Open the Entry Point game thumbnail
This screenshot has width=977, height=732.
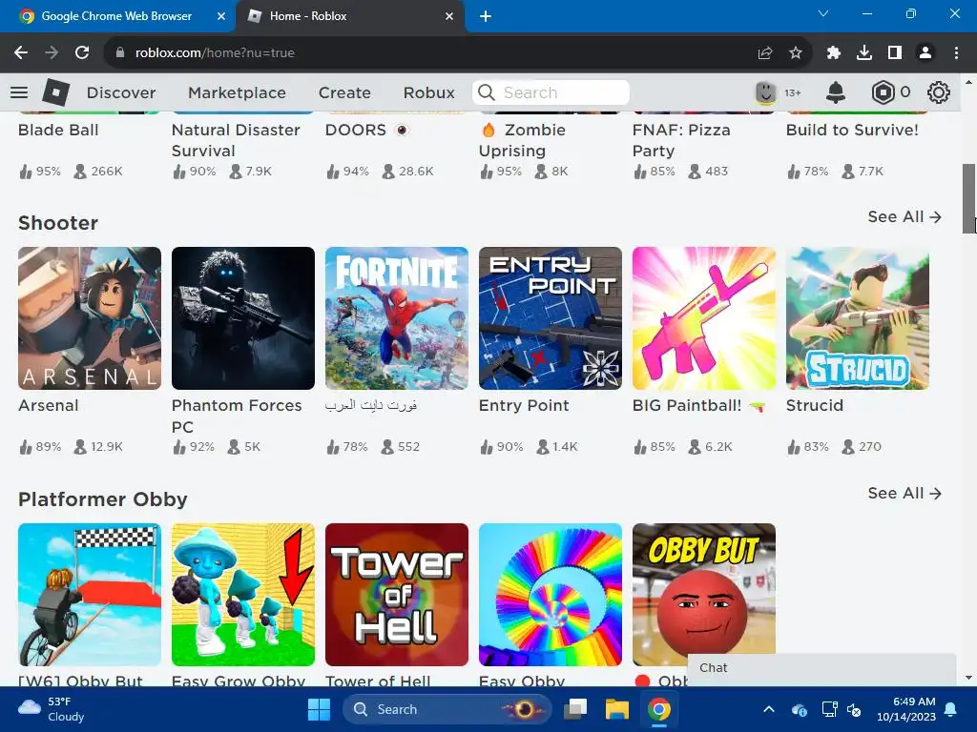pyautogui.click(x=551, y=318)
